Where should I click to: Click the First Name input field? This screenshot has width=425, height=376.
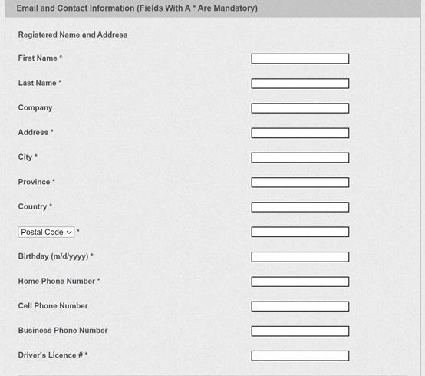300,59
